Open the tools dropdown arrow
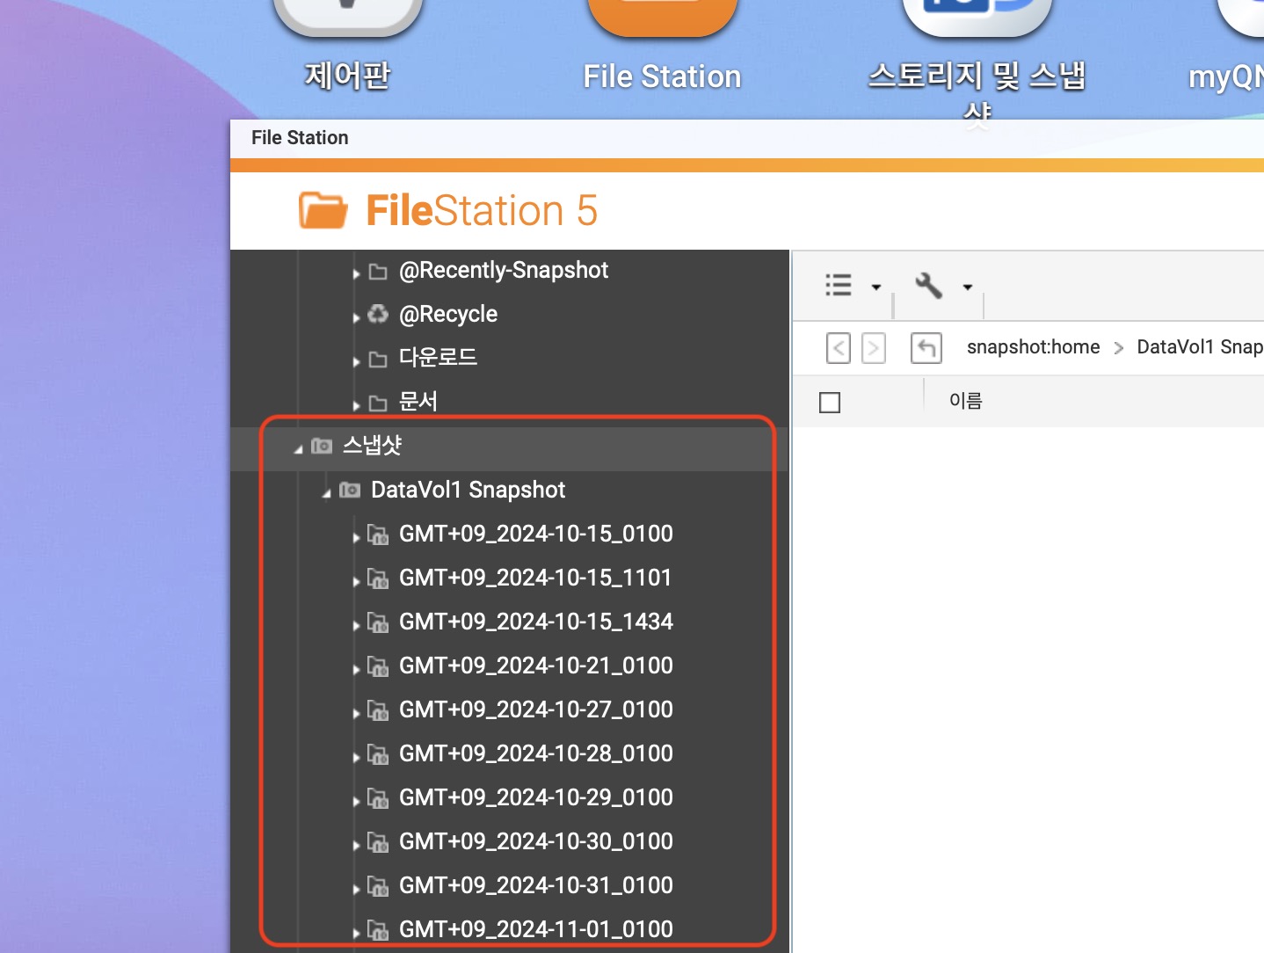This screenshot has width=1264, height=953. pyautogui.click(x=967, y=287)
